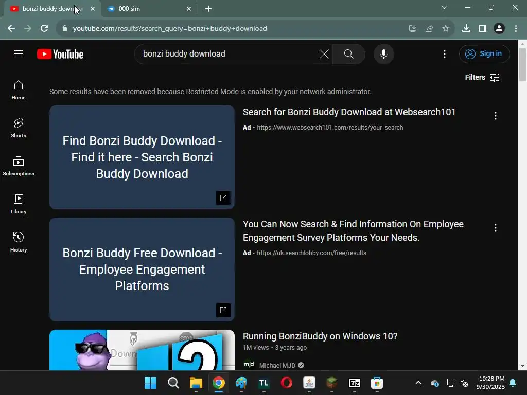Open Running BonziBuddy on Windows 10 video title
Screen dimensions: 527x395
tap(320, 336)
